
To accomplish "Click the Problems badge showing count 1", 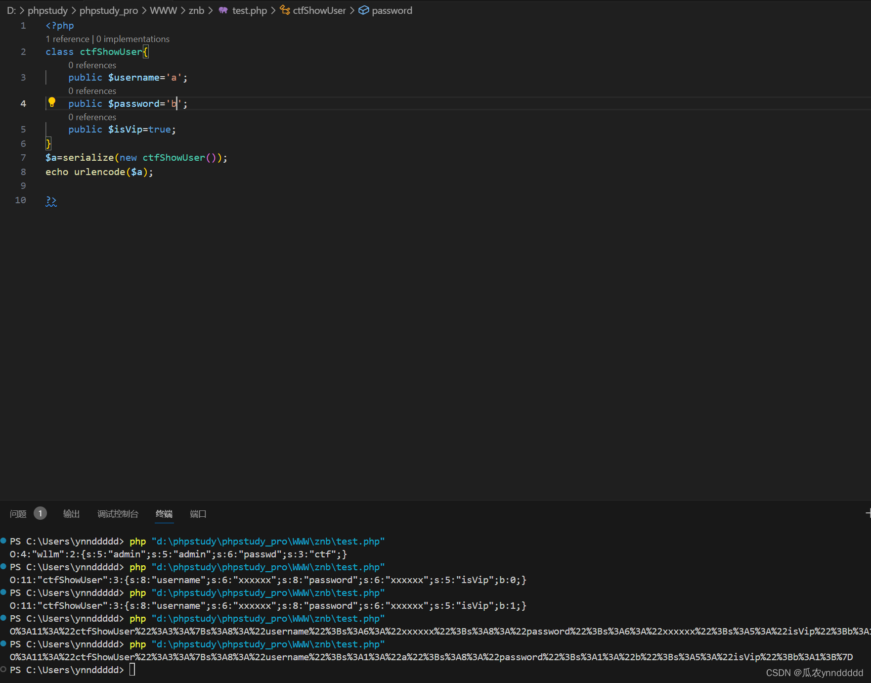I will pyautogui.click(x=40, y=513).
